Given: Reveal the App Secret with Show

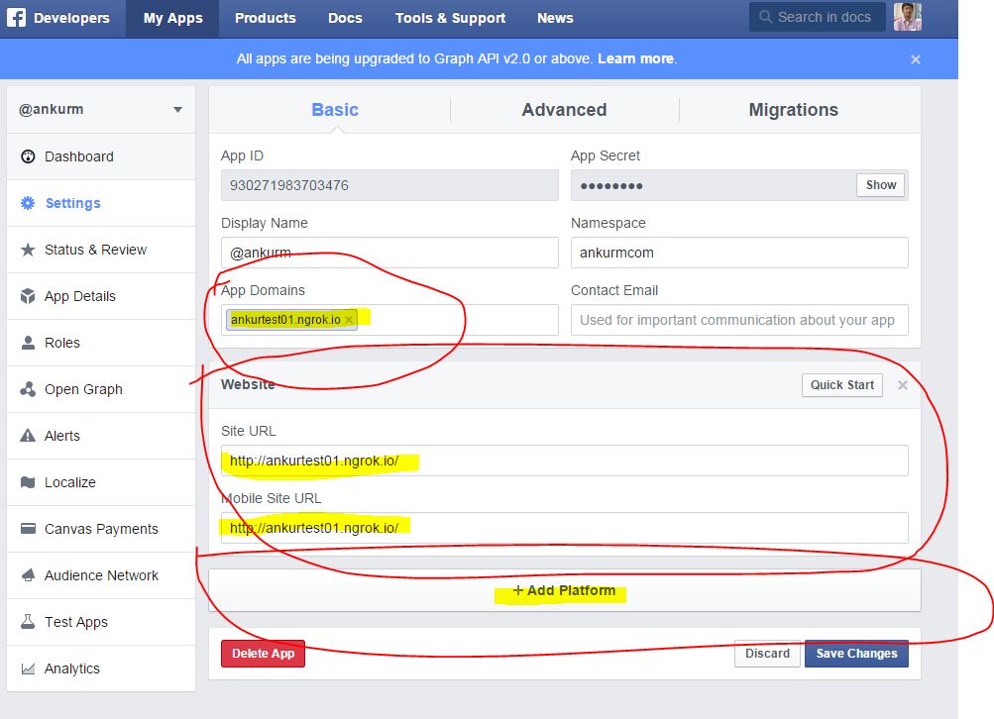Looking at the screenshot, I should (x=879, y=184).
